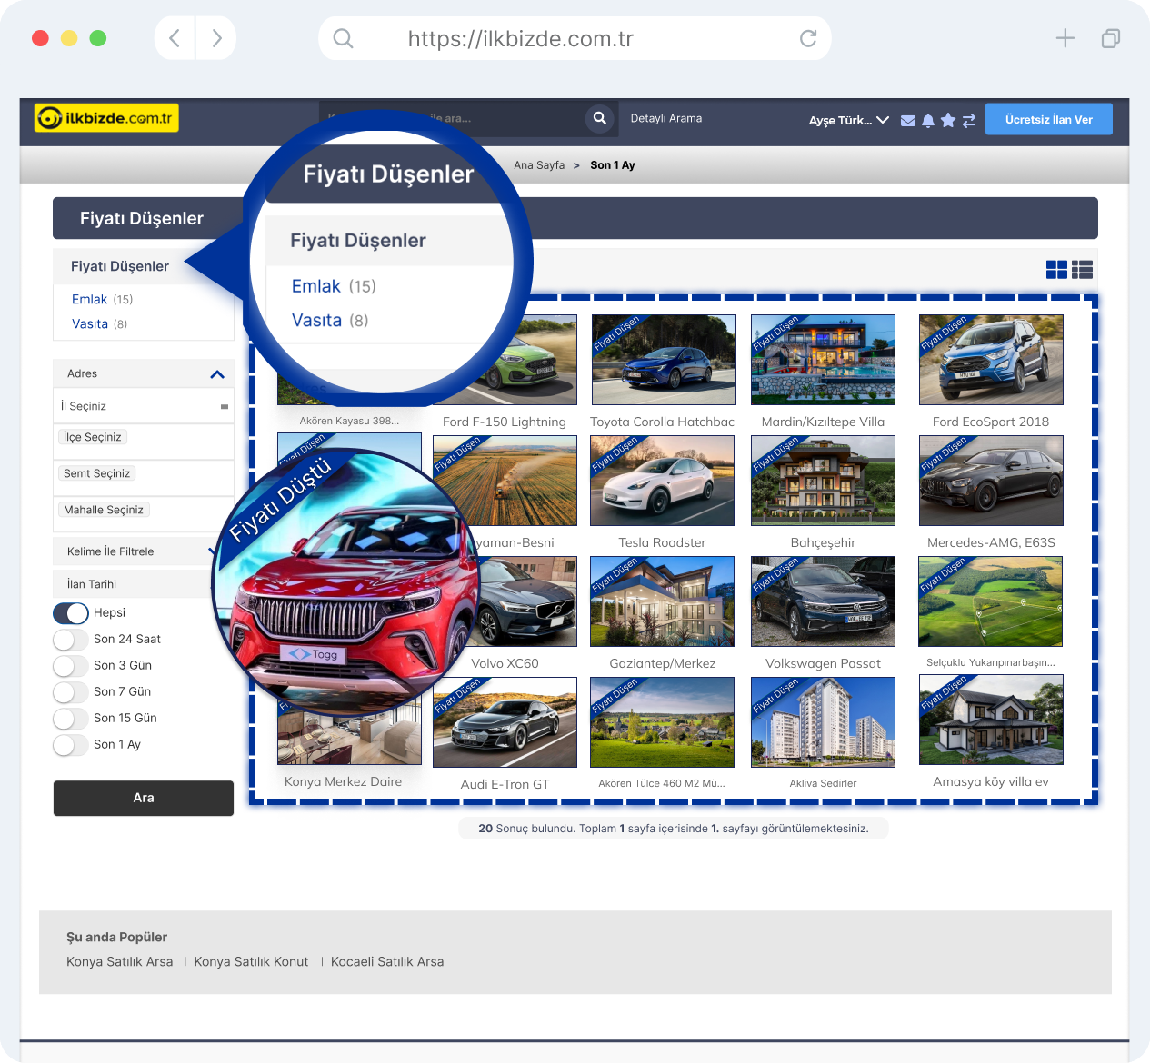The width and height of the screenshot is (1150, 1063).
Task: Open the Konya Satılık Arsa popular link
Action: [120, 961]
